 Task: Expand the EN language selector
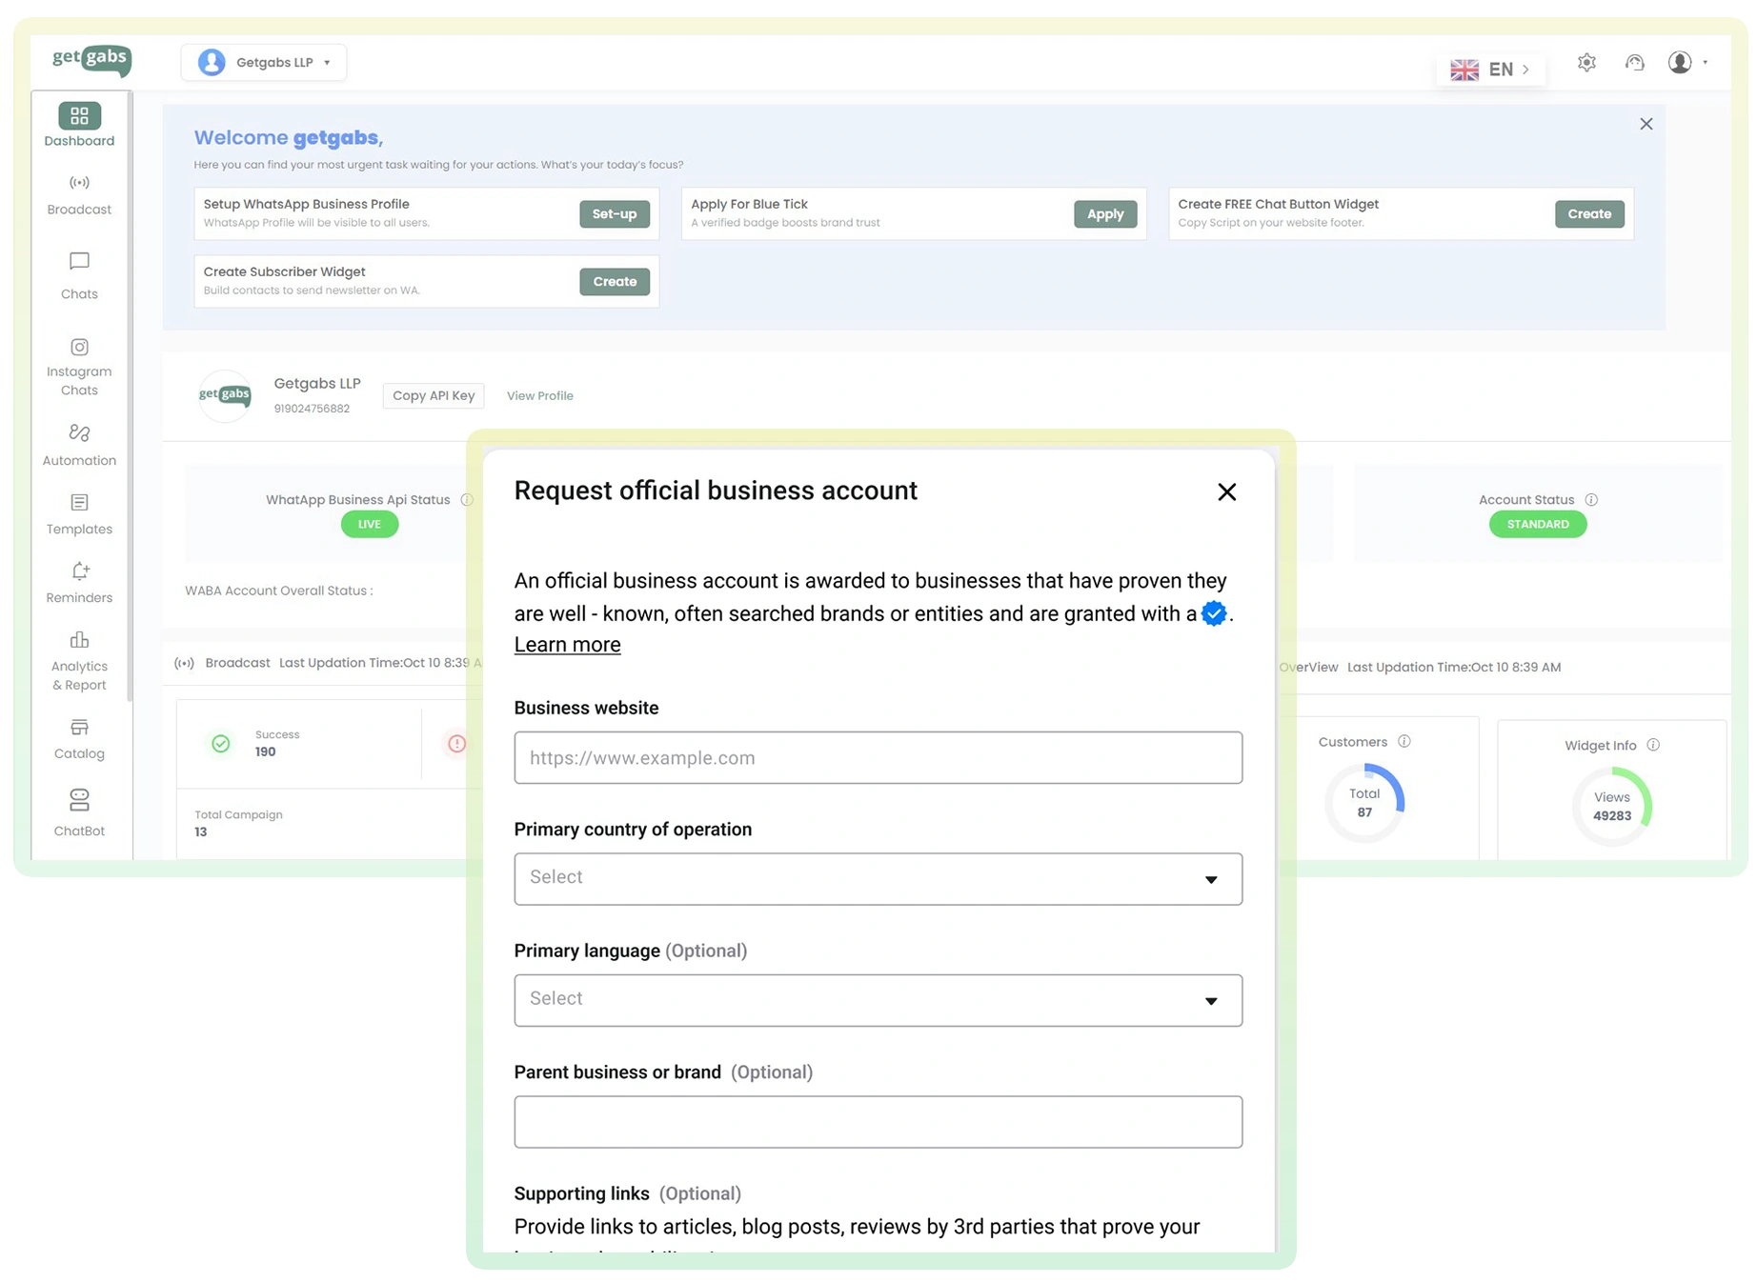pyautogui.click(x=1490, y=70)
